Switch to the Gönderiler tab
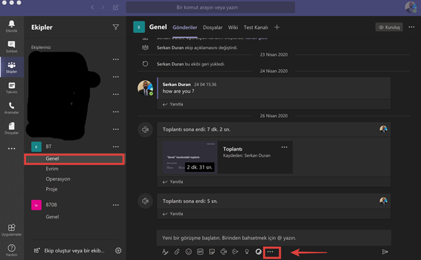Screen dimensions: 421x260 click(x=185, y=28)
